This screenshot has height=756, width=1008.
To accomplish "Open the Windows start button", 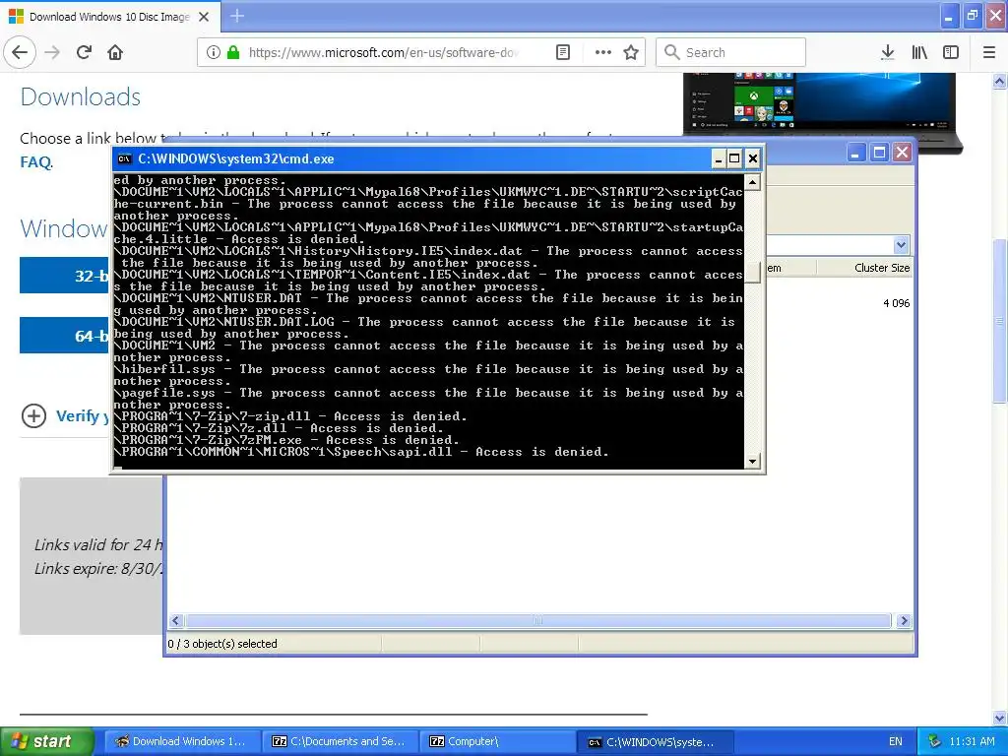I will click(47, 741).
